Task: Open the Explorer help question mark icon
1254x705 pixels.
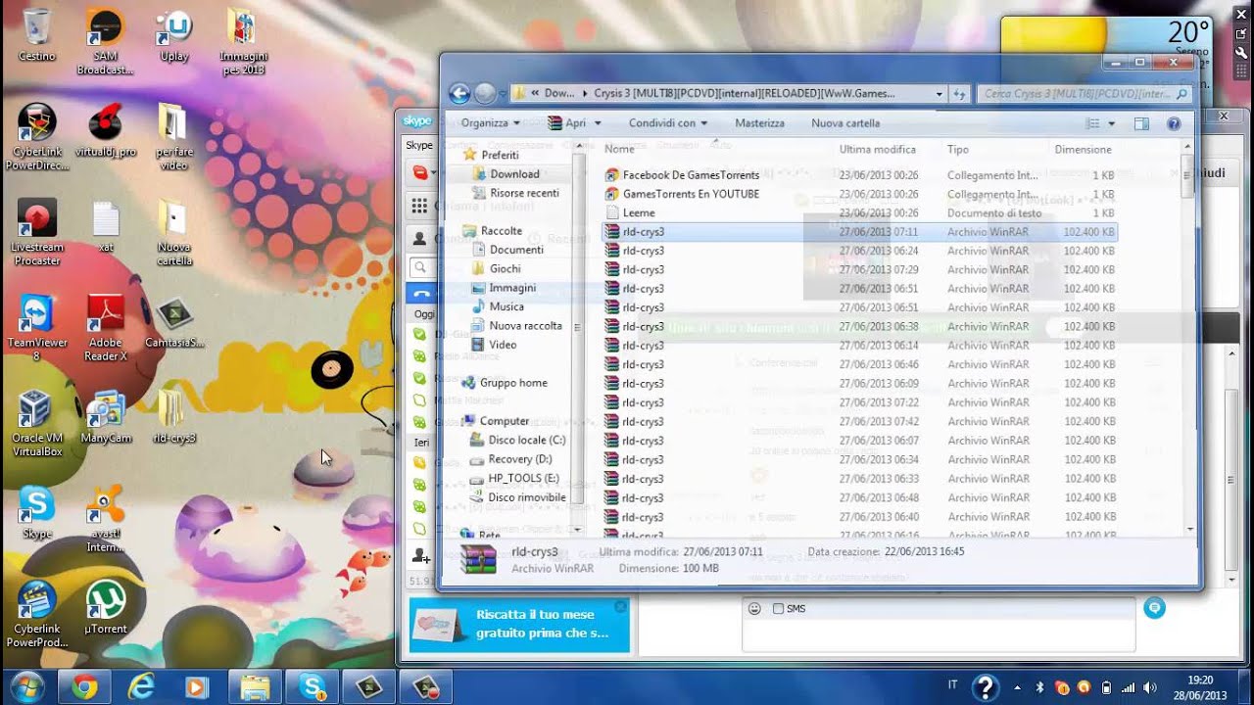Action: tap(1174, 123)
